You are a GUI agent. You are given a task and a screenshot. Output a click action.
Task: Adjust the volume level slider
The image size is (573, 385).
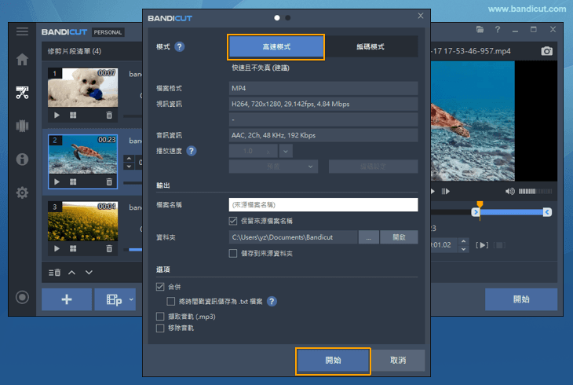coord(535,192)
